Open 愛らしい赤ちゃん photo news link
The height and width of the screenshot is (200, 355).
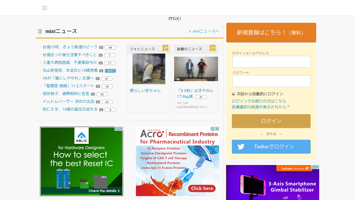pyautogui.click(x=145, y=91)
